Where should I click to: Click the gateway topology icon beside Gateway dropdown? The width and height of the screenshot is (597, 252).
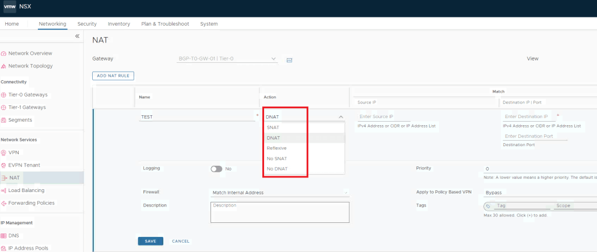[x=289, y=59]
